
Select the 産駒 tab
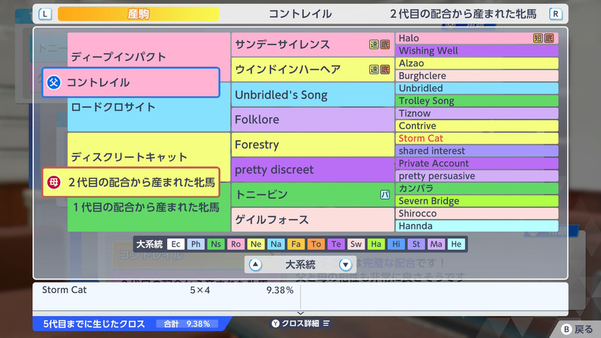coord(138,14)
